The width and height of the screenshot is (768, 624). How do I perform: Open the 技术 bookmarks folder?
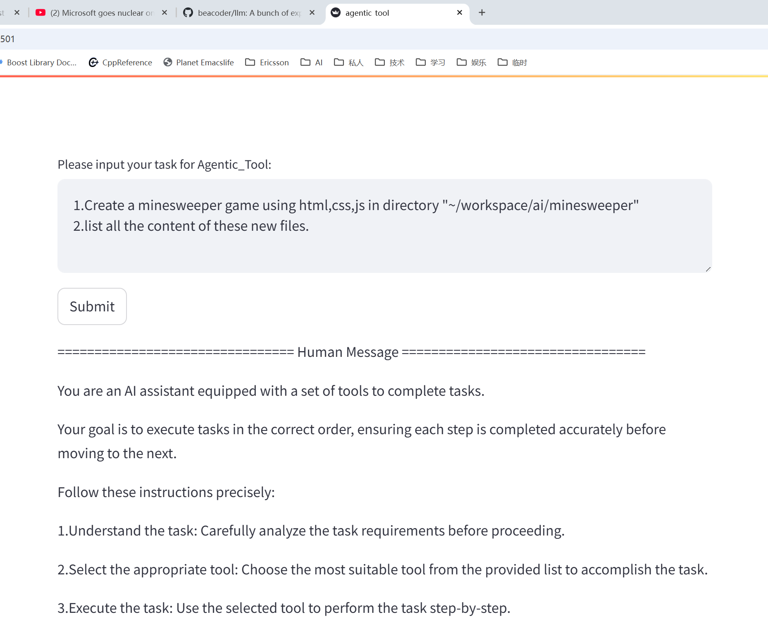(389, 62)
